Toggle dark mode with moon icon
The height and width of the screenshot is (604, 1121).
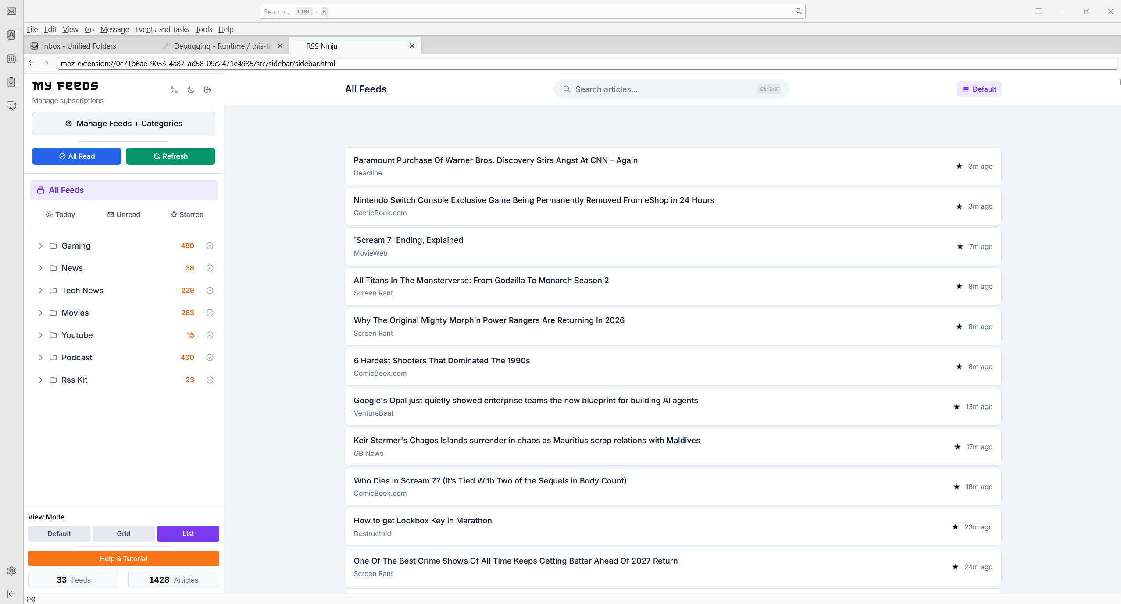pos(191,90)
